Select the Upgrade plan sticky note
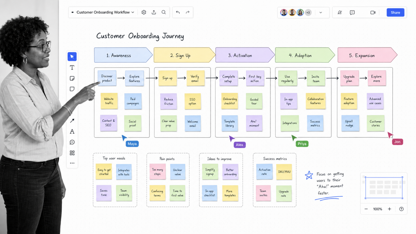The width and height of the screenshot is (416, 234). [x=349, y=79]
